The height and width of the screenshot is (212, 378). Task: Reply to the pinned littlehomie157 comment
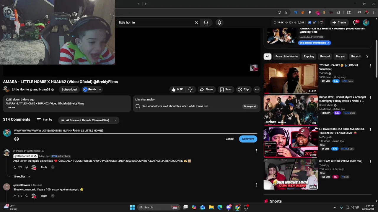[x=44, y=167]
